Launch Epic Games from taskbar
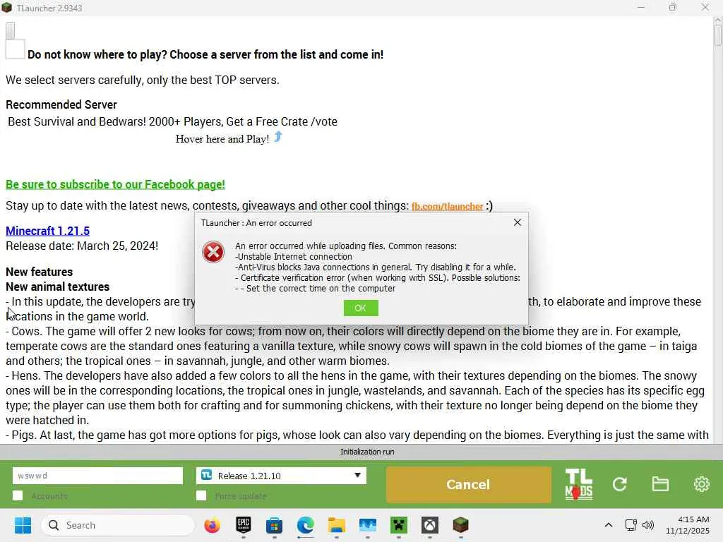The image size is (723, 542). [244, 525]
